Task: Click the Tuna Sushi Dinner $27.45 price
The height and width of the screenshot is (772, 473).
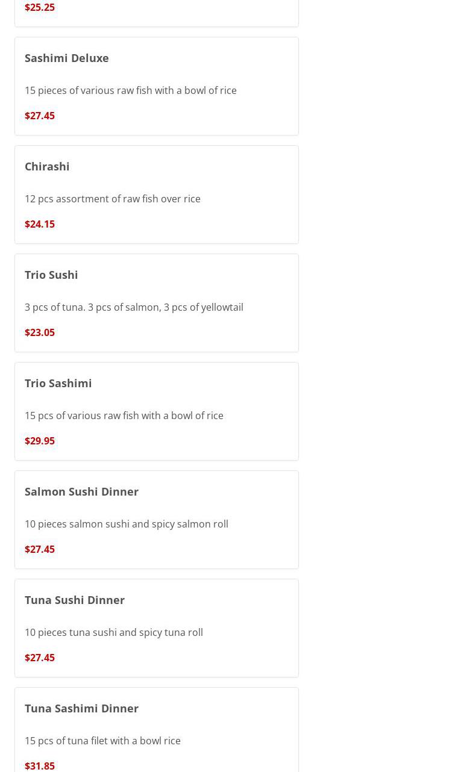Action: point(40,658)
